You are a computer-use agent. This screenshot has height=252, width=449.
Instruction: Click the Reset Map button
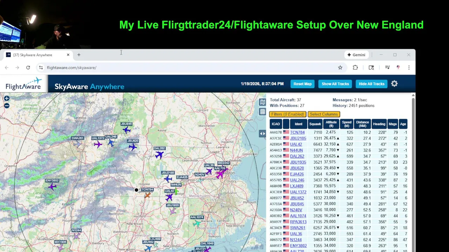click(302, 84)
